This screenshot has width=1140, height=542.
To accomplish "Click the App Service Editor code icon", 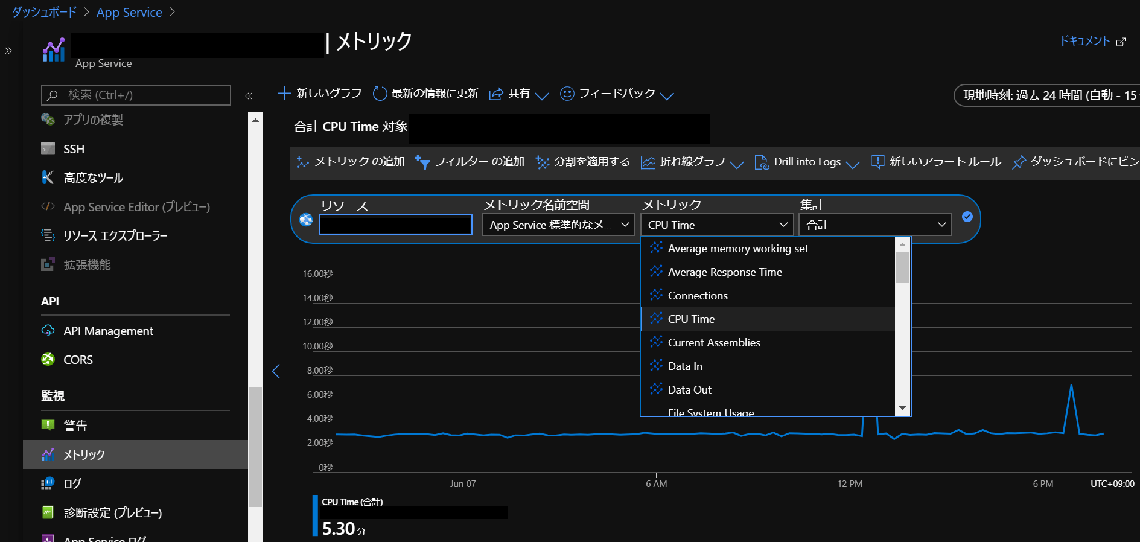I will pos(48,206).
